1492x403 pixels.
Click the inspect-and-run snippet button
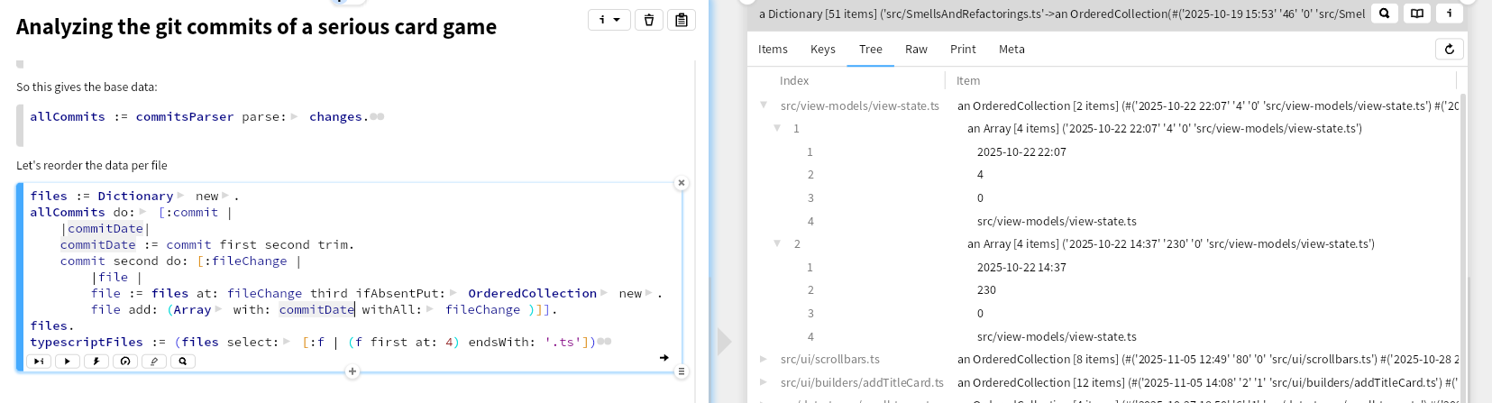39,362
